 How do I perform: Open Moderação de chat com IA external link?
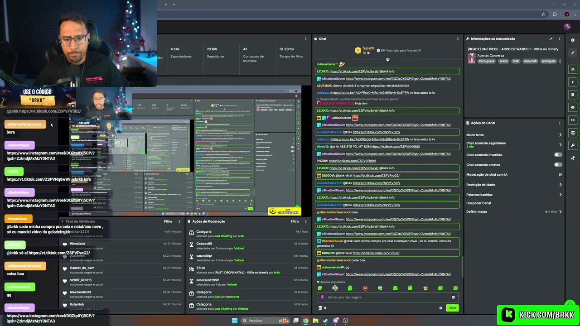(560, 175)
